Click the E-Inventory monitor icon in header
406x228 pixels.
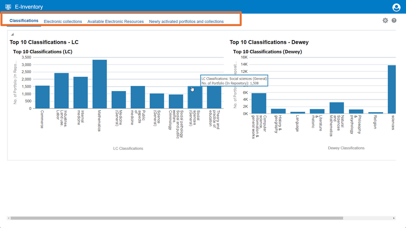(x=8, y=7)
